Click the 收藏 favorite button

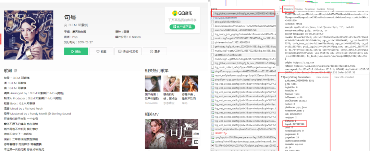tap(101, 51)
